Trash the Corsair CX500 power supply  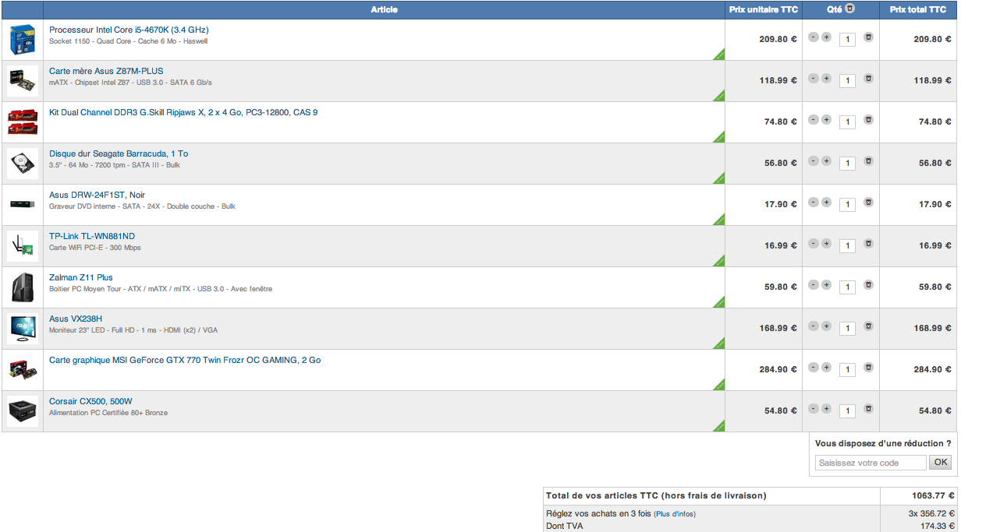868,409
